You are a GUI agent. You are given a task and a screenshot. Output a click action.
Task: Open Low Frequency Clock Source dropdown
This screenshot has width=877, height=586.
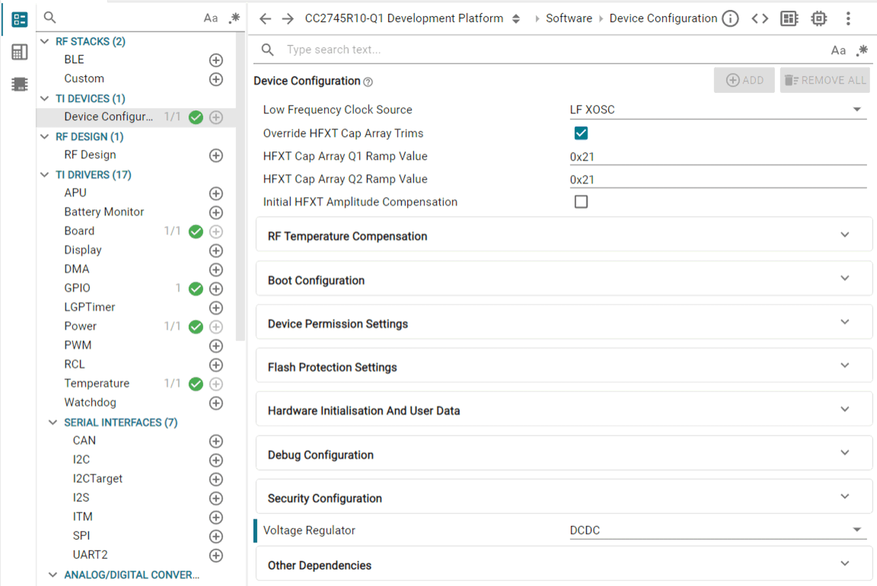point(718,109)
